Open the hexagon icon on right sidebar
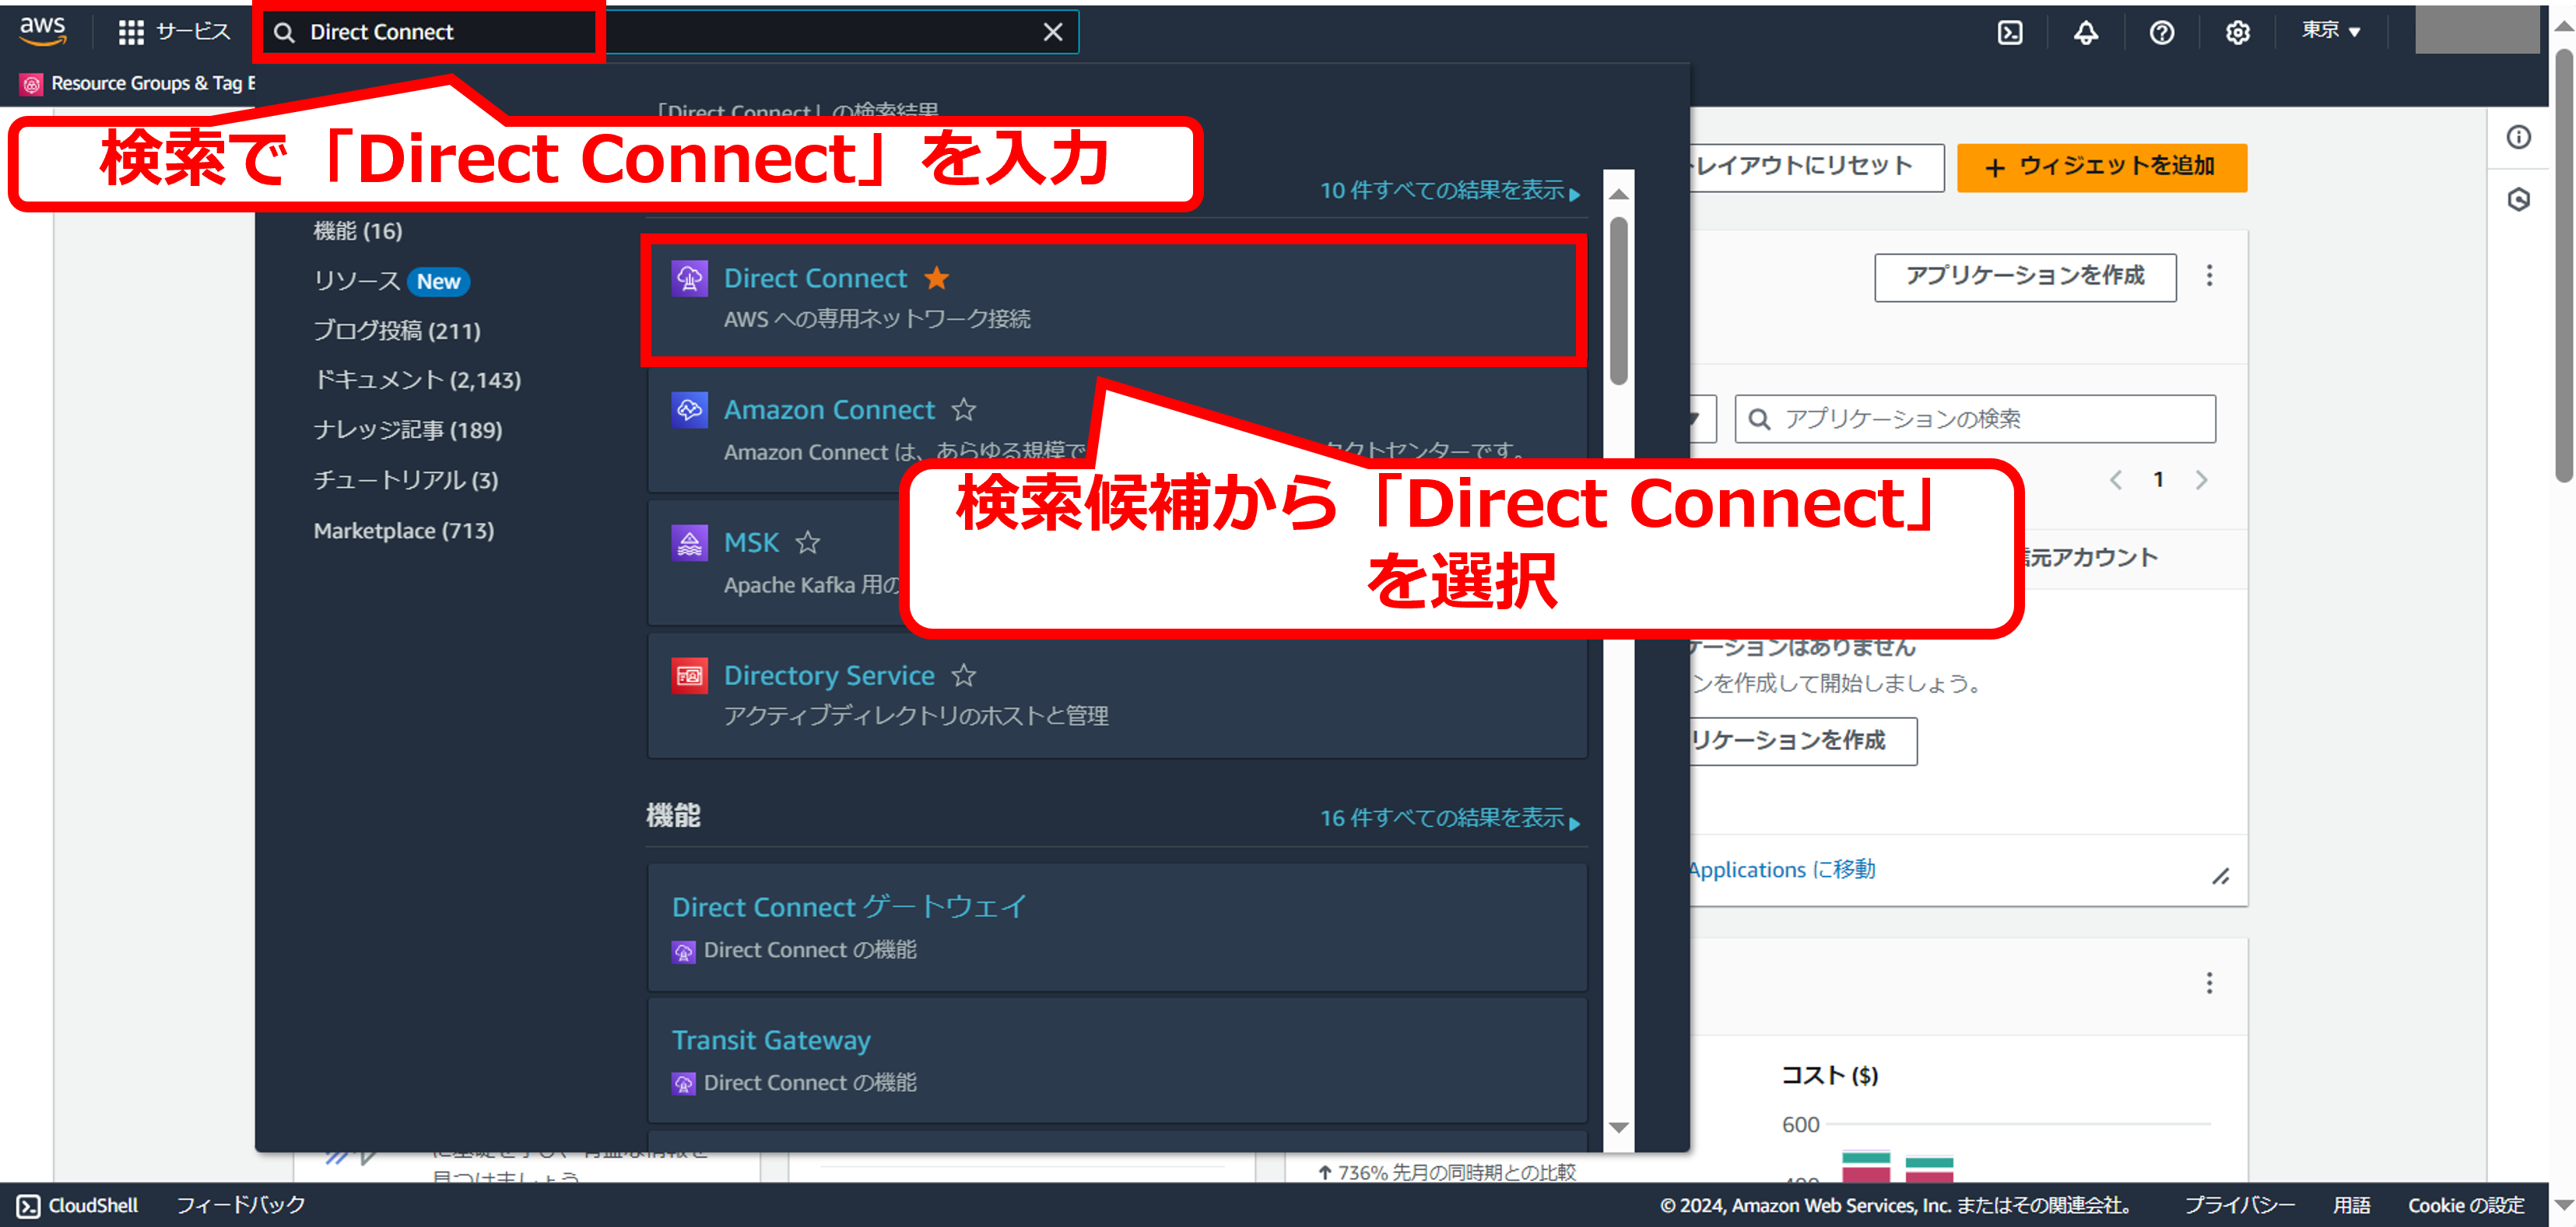 click(2518, 199)
